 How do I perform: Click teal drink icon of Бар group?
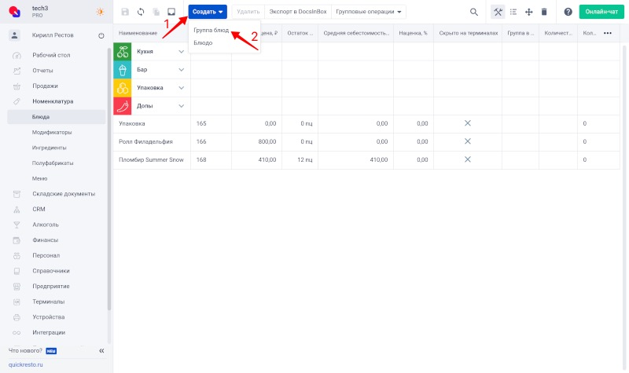point(123,70)
